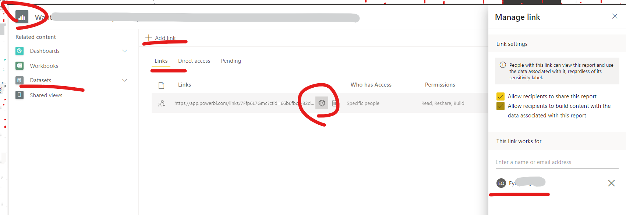Click the people icon on the link row
626x215 pixels.
pos(161,103)
